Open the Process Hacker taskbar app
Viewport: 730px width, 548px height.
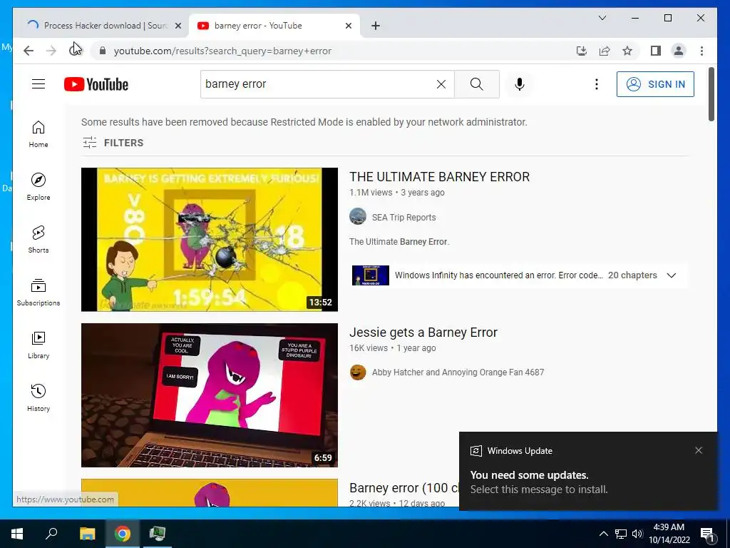tap(158, 534)
